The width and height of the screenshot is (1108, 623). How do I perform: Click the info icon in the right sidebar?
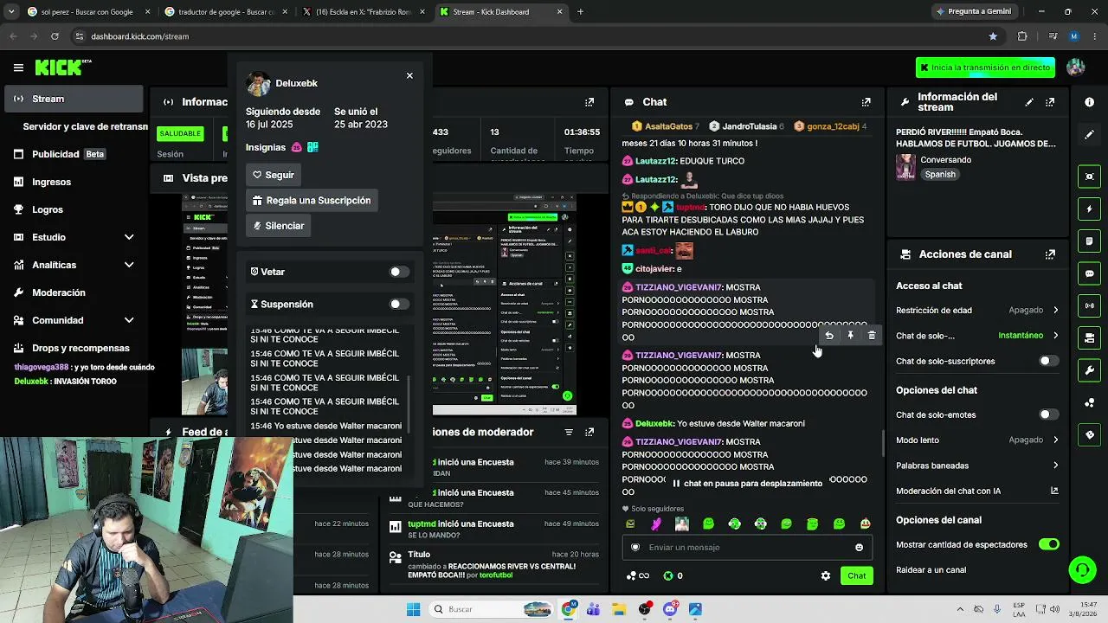point(1090,102)
